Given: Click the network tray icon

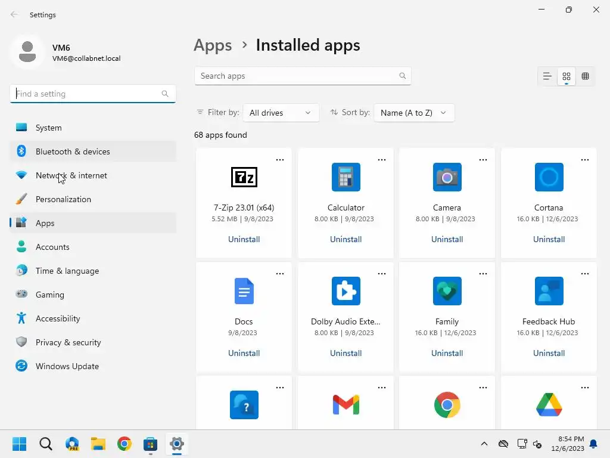Looking at the screenshot, I should [522, 444].
